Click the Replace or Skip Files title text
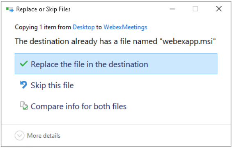This screenshot has height=148, width=232. coord(44,9)
